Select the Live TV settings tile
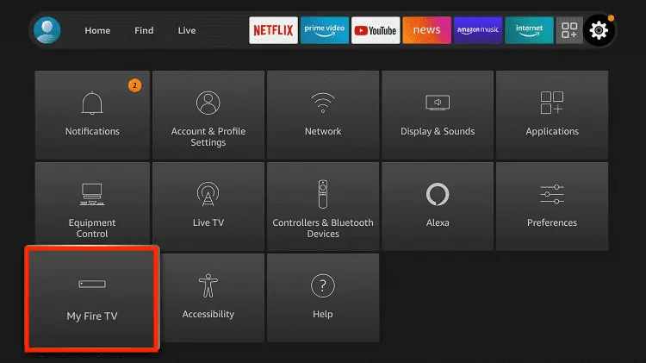Image resolution: width=646 pixels, height=363 pixels. [208, 205]
